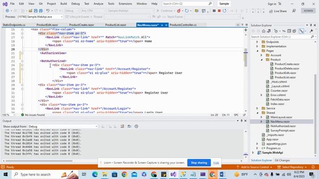This screenshot has height=179, width=319.
Task: Select NavMenu.razor in Solution Explorer tree
Action: (x=280, y=121)
